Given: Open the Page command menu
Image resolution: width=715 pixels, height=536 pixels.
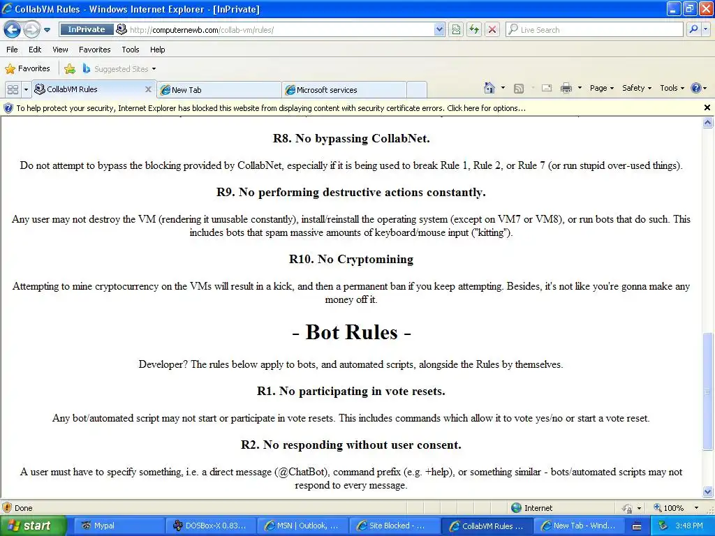Looking at the screenshot, I should click(x=601, y=88).
